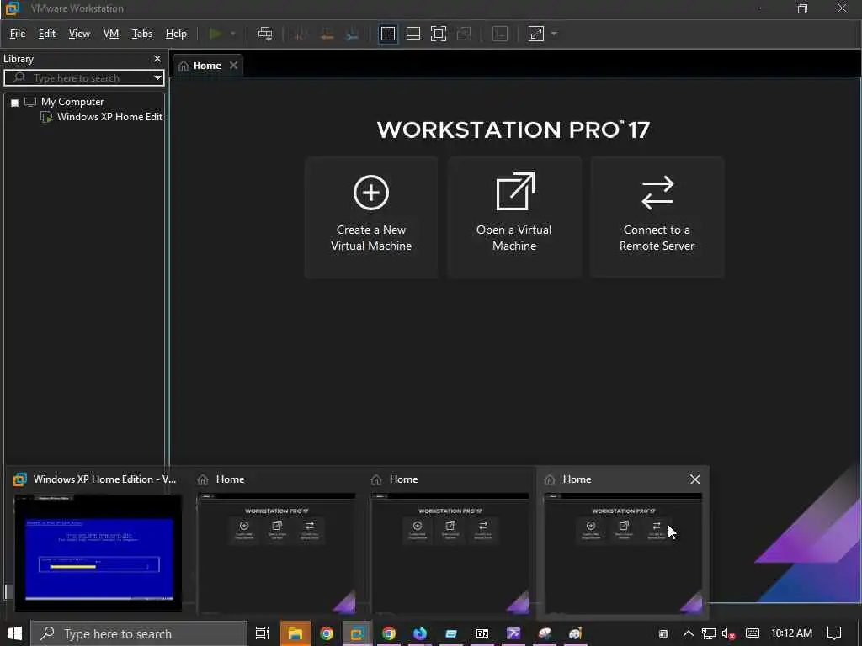862x646 pixels.
Task: Open the notification center icon
Action: pos(834,633)
